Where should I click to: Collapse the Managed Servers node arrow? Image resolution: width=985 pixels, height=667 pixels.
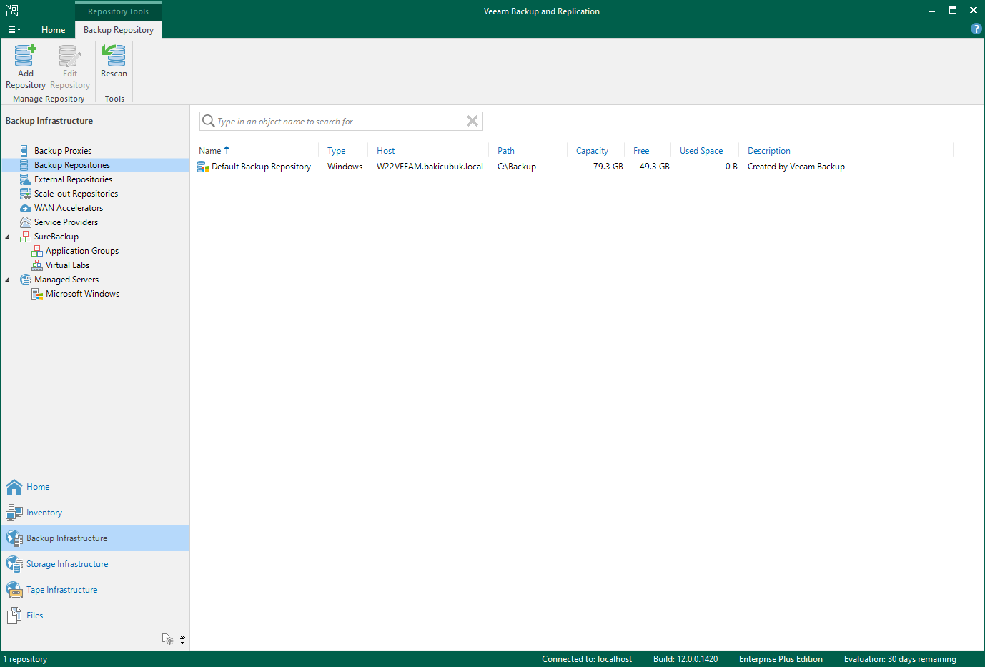8,280
